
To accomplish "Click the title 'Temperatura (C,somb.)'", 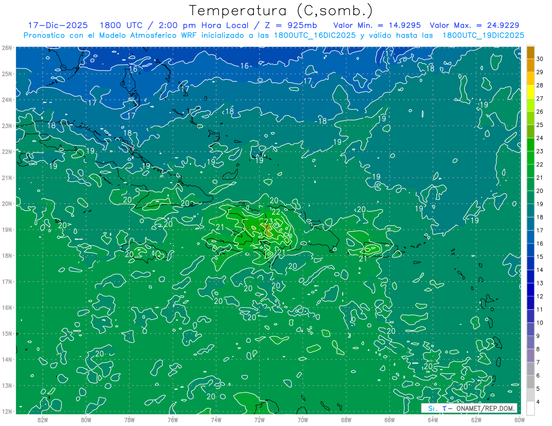I will 281,11.
